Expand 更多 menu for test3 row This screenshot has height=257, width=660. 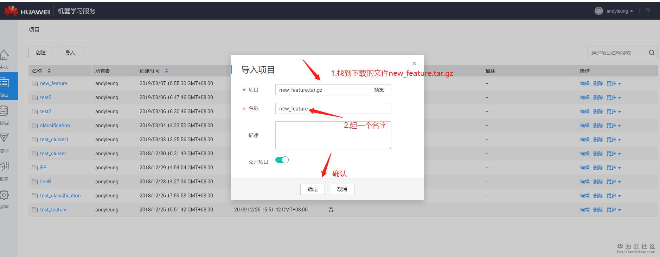click(614, 97)
